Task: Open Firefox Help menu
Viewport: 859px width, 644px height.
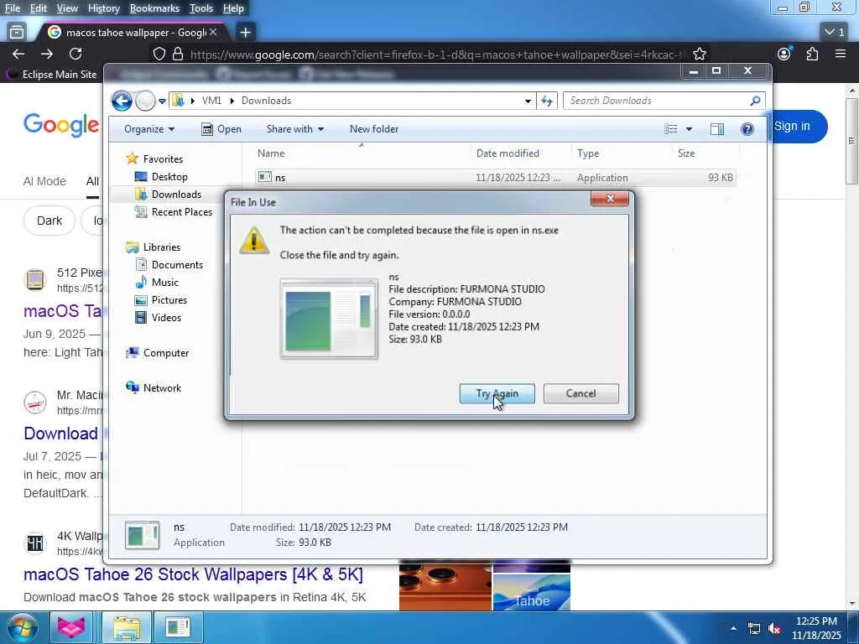Action: pyautogui.click(x=233, y=8)
